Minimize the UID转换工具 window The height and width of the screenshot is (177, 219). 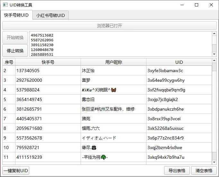click(x=182, y=5)
